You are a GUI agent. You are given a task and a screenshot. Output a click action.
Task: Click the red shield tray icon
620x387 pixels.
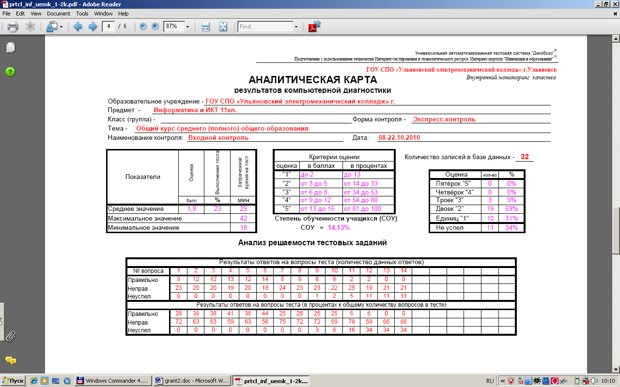511,381
